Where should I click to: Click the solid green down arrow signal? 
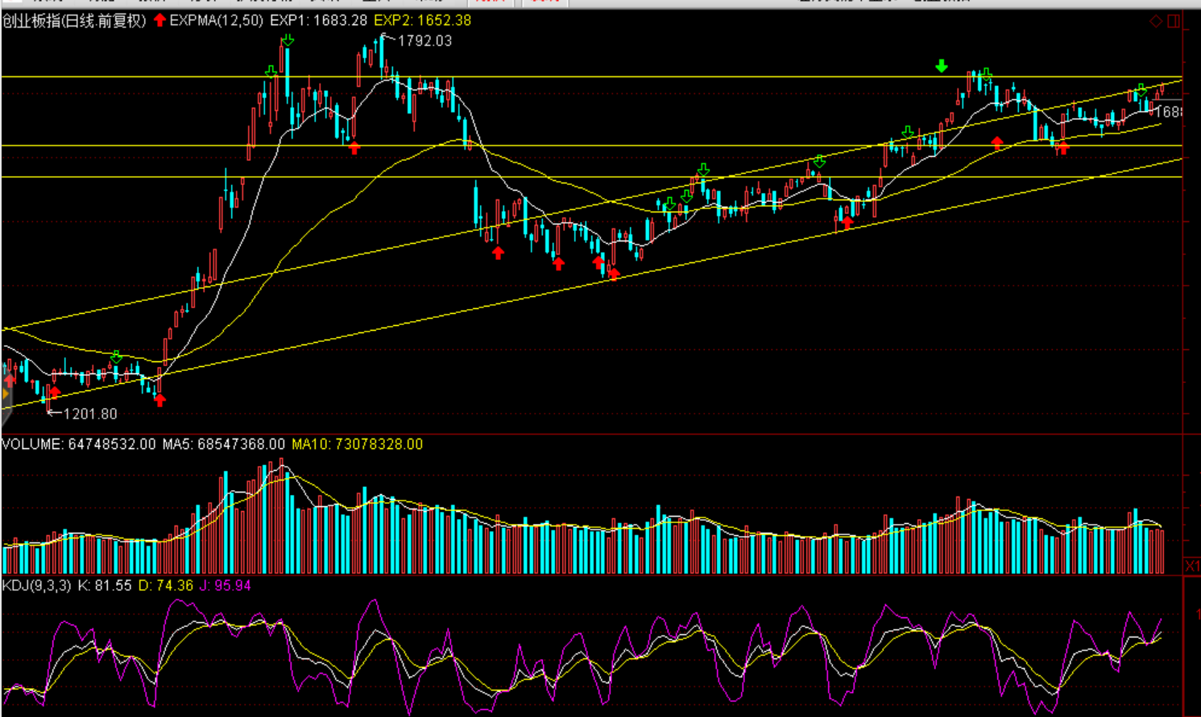(942, 66)
